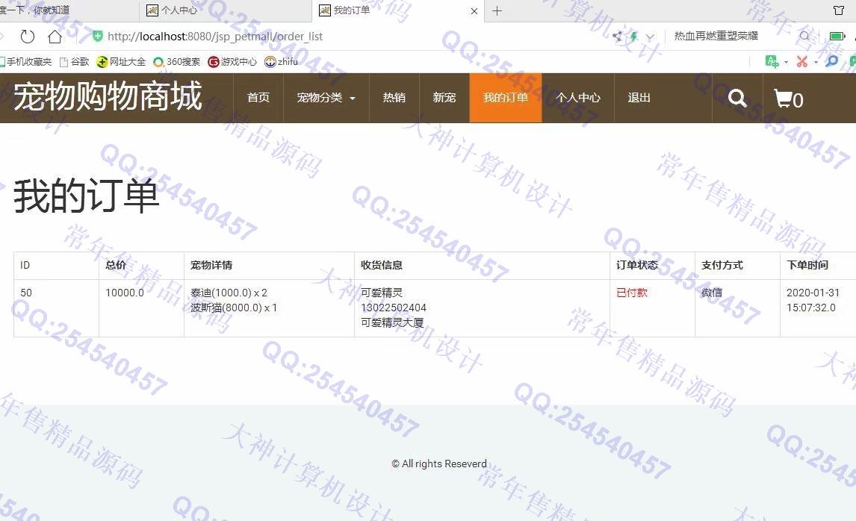Viewport: 856px width, 521px height.
Task: Open the 谷歌 bookmark
Action: pyautogui.click(x=74, y=62)
